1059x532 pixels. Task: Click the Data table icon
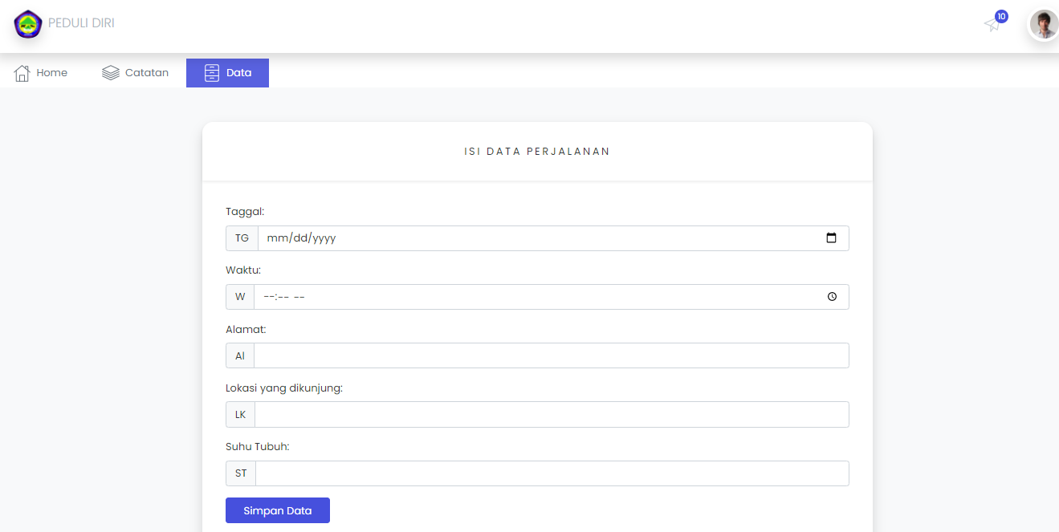click(212, 72)
